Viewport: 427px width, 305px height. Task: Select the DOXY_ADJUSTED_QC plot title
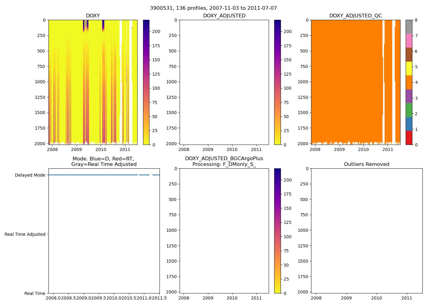pos(355,16)
